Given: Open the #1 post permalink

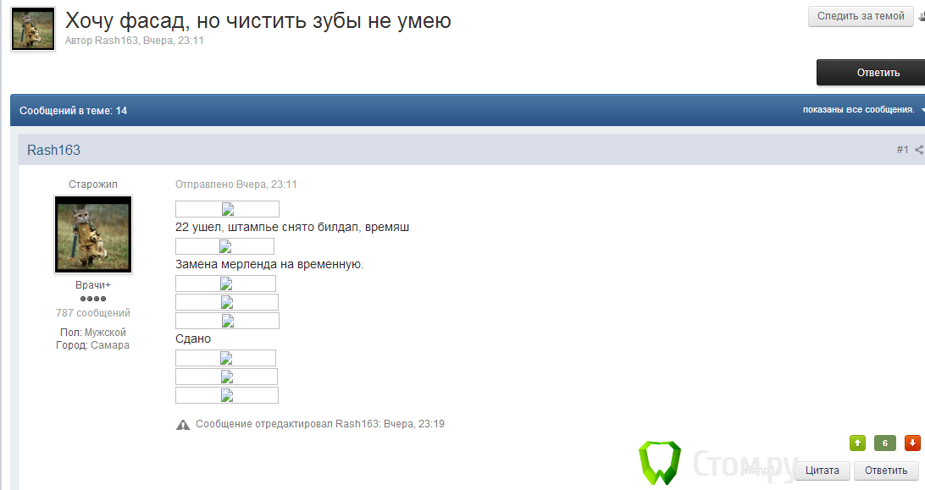Looking at the screenshot, I should pos(902,150).
